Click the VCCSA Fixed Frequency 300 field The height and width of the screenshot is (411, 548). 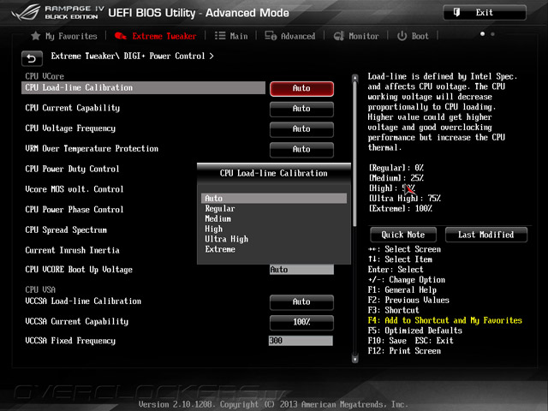pyautogui.click(x=301, y=341)
